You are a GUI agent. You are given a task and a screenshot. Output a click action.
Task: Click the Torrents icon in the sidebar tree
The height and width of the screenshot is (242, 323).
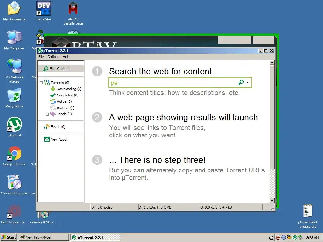(47, 83)
